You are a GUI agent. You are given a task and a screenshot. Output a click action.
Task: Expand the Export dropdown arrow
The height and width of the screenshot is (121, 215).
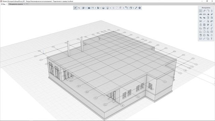pos(101,8)
